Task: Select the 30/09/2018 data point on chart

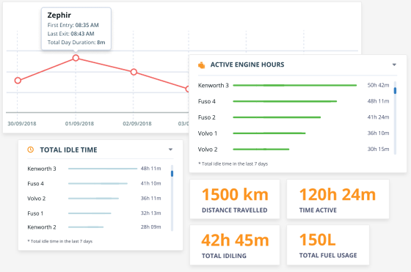Action: (x=18, y=81)
